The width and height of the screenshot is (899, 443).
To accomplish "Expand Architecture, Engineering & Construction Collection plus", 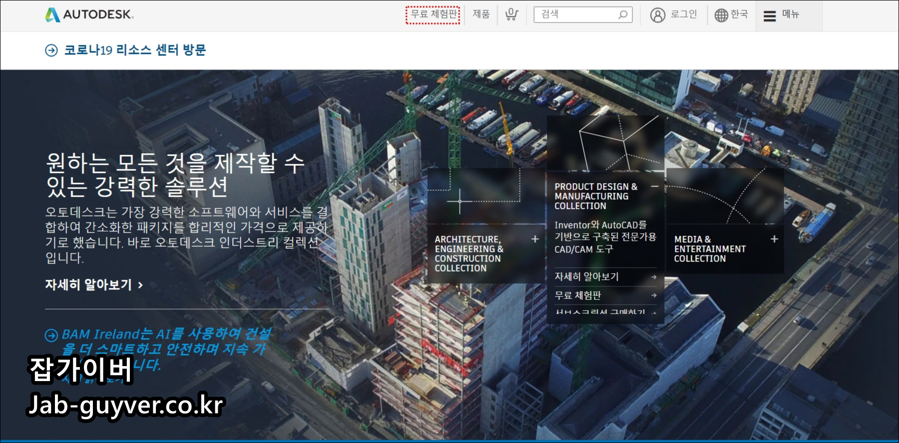I will [x=535, y=239].
